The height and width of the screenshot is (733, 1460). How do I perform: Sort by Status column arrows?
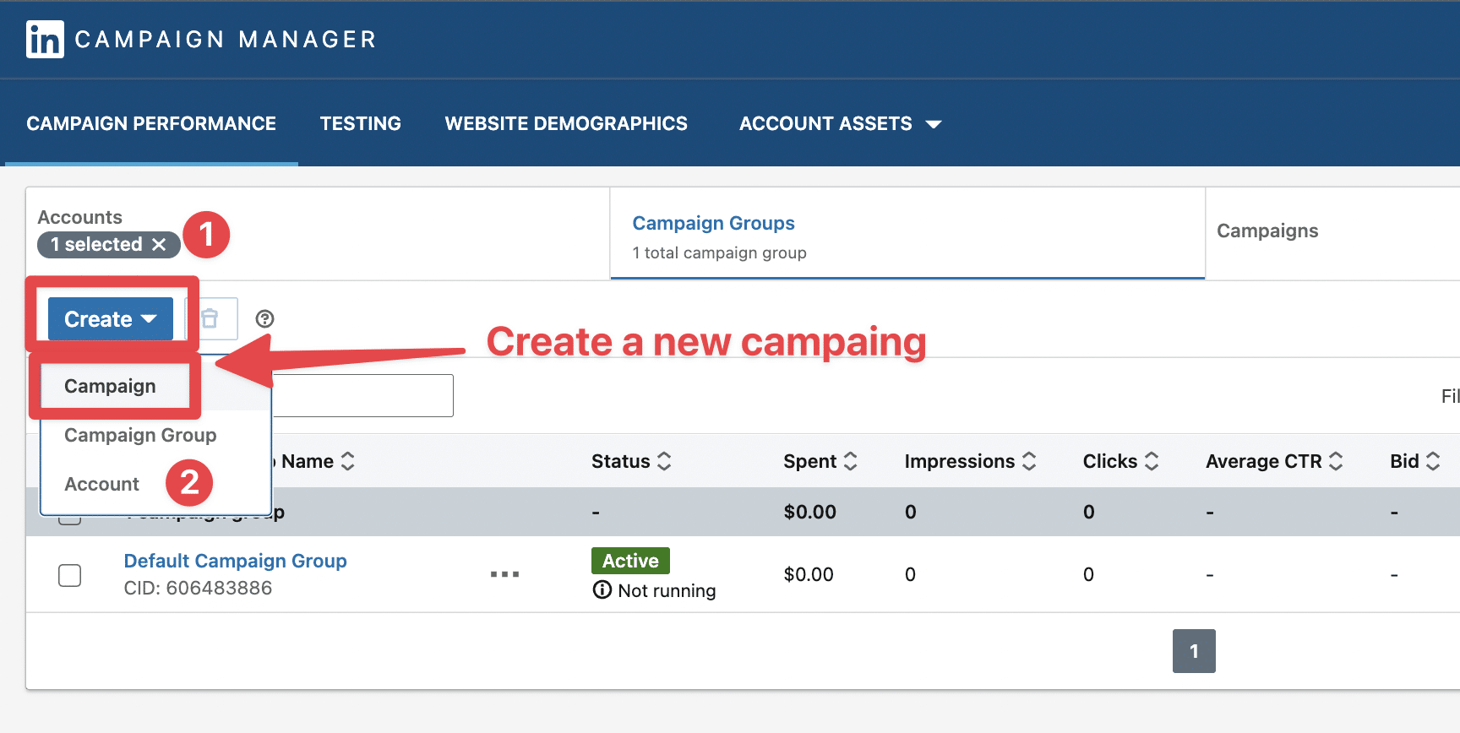[x=664, y=461]
